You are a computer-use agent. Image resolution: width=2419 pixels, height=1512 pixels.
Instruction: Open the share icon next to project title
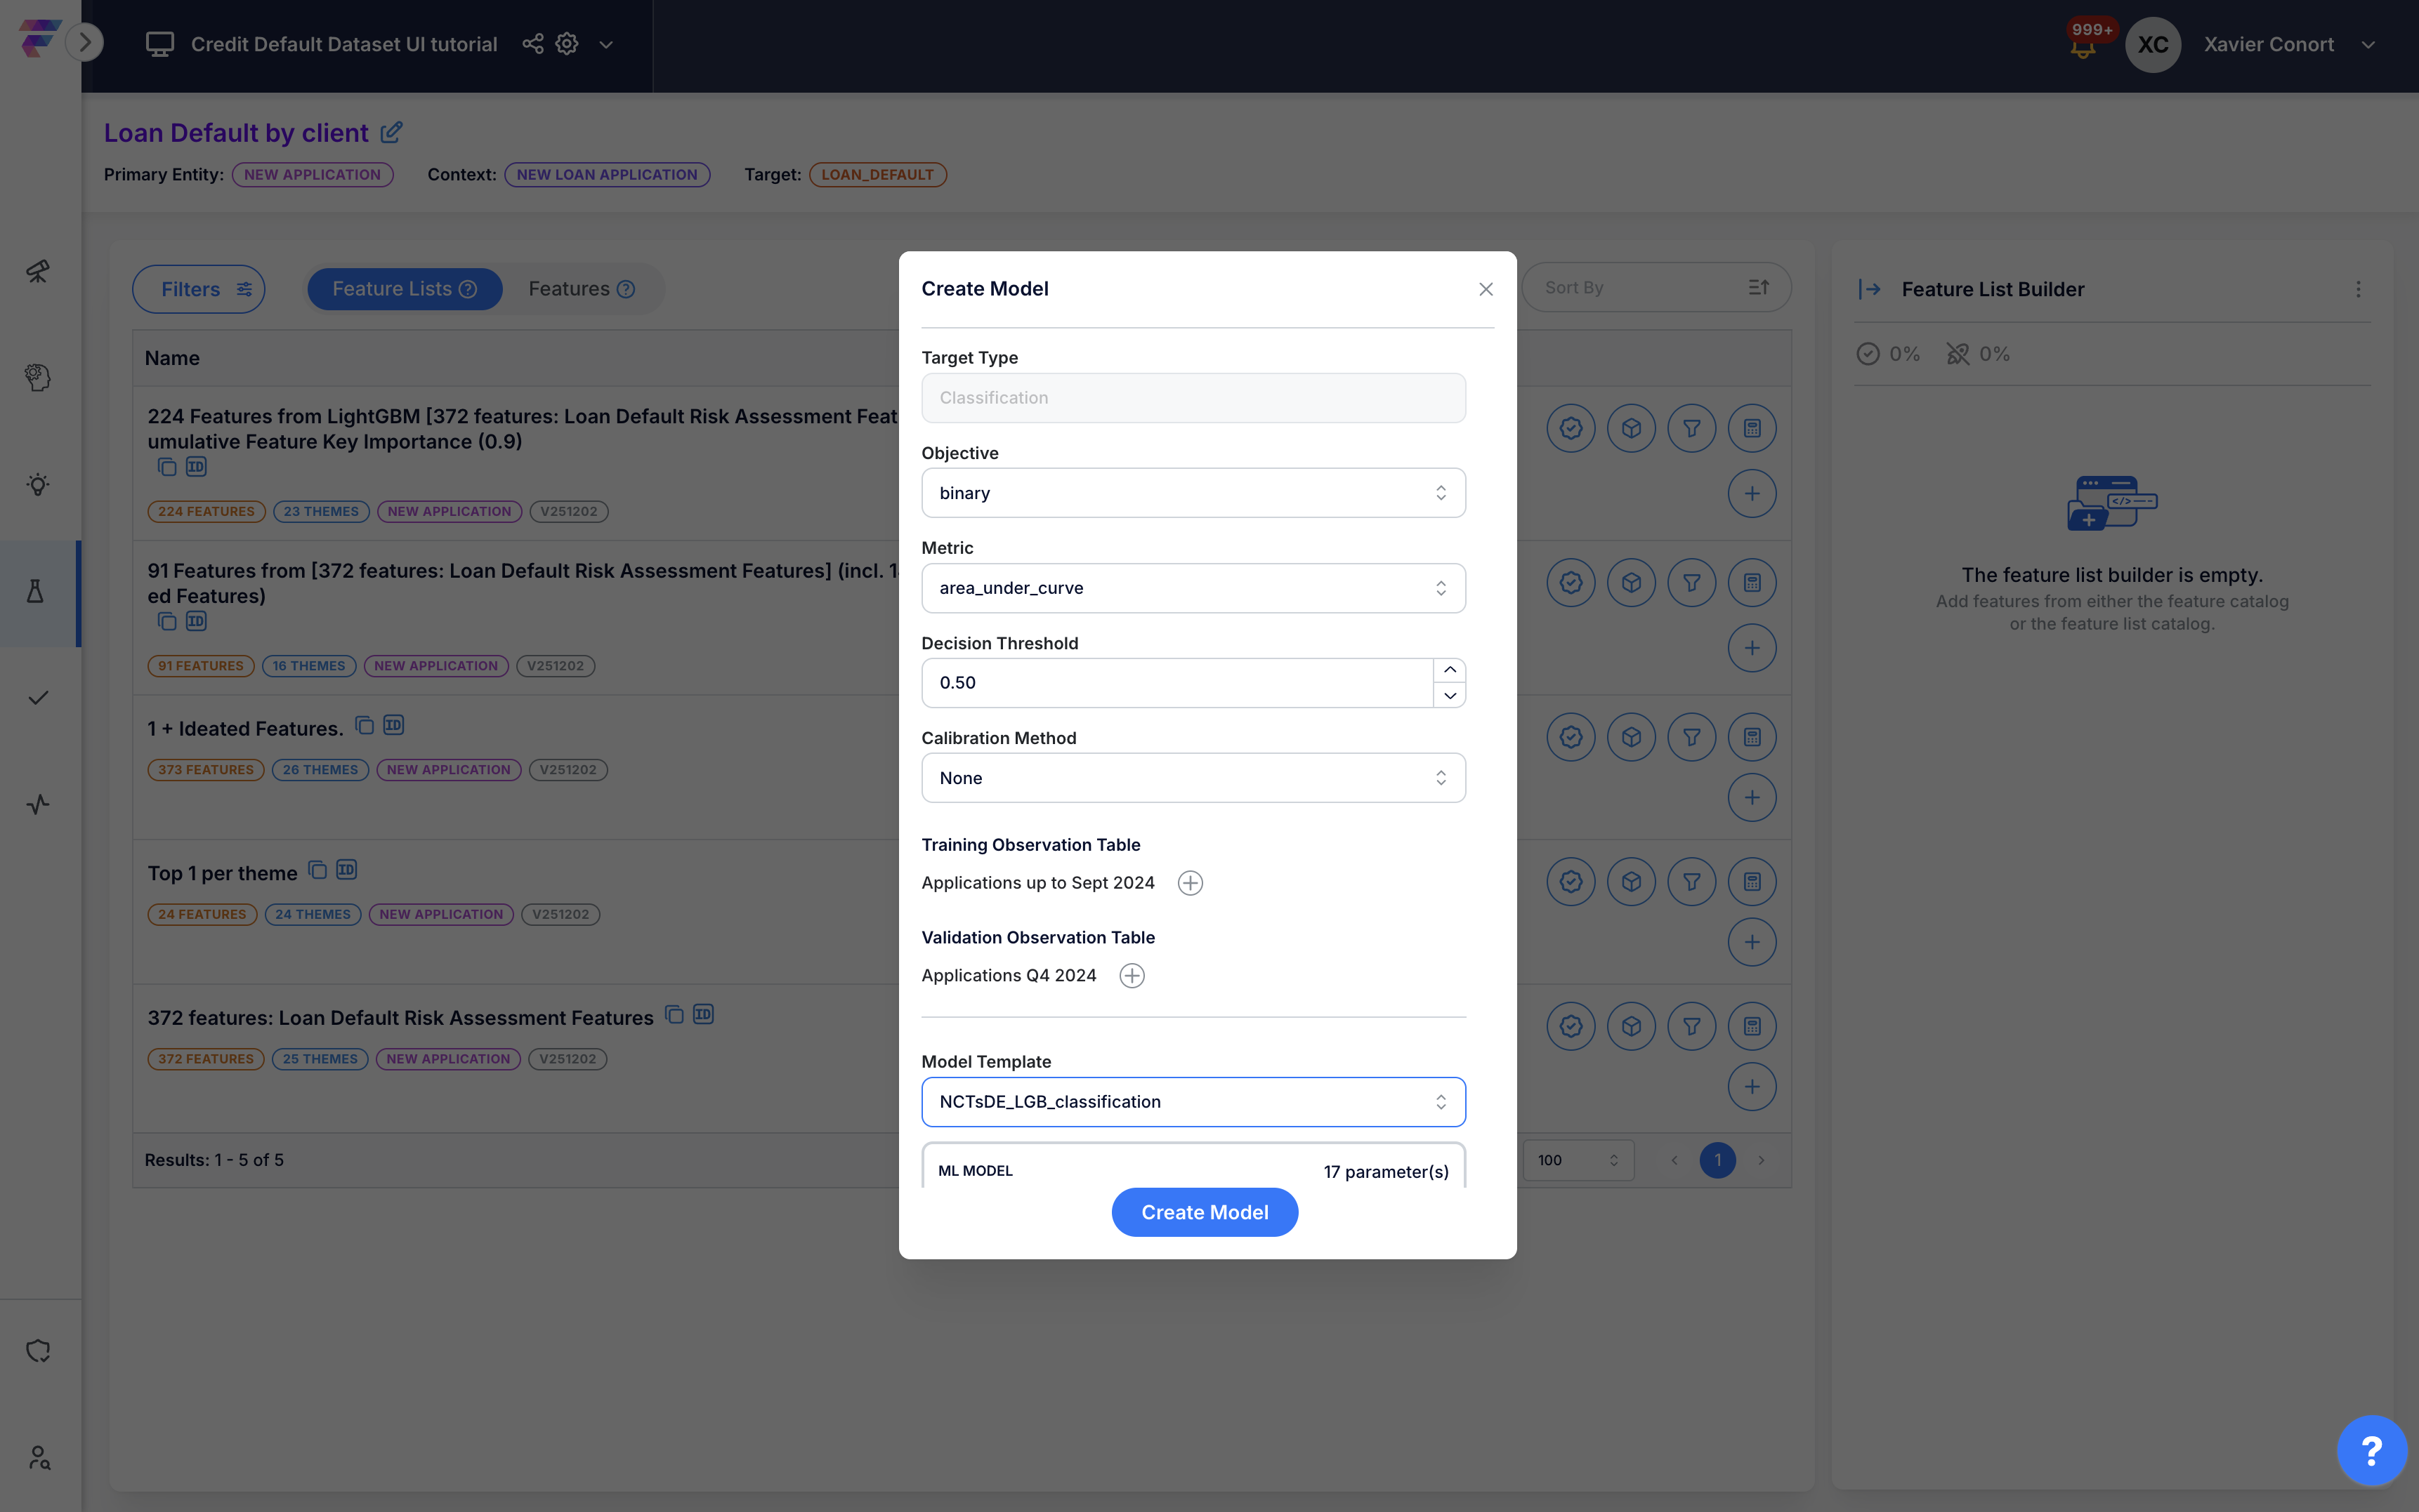(x=532, y=43)
